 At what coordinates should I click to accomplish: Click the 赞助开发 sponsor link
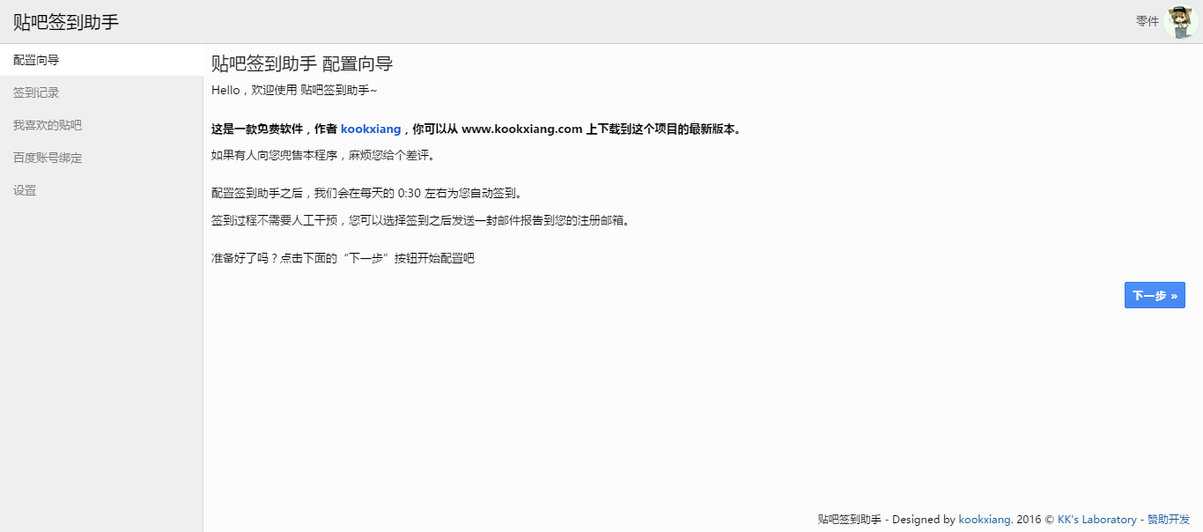(x=1169, y=519)
